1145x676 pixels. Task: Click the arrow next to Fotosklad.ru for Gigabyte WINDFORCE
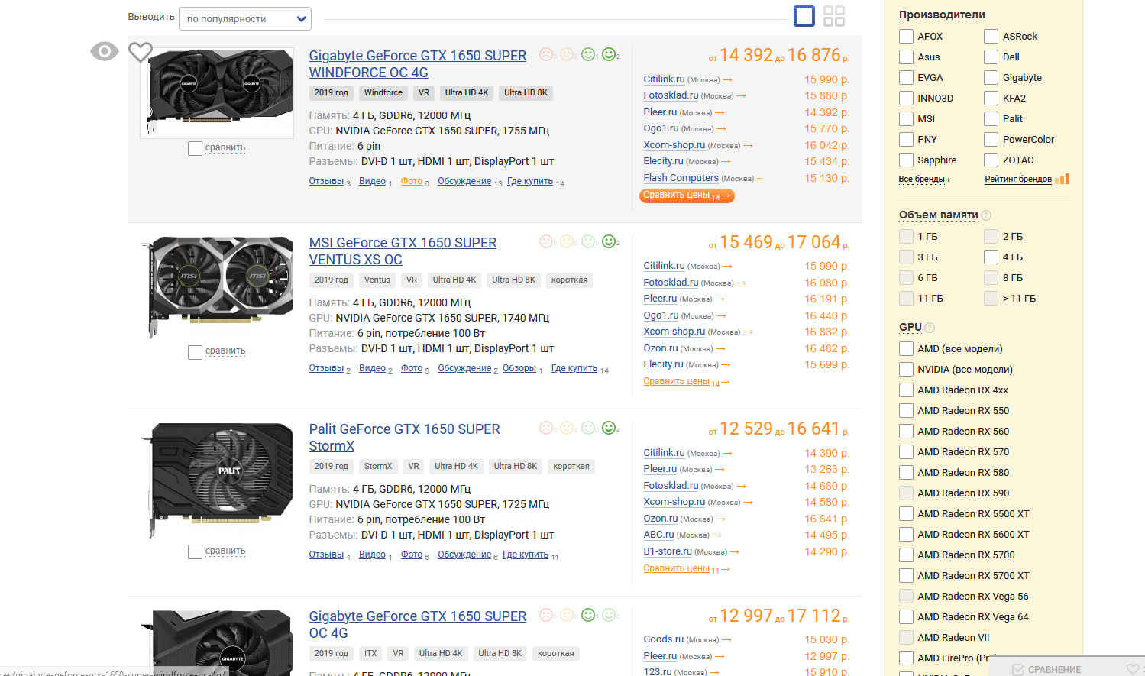coord(741,95)
